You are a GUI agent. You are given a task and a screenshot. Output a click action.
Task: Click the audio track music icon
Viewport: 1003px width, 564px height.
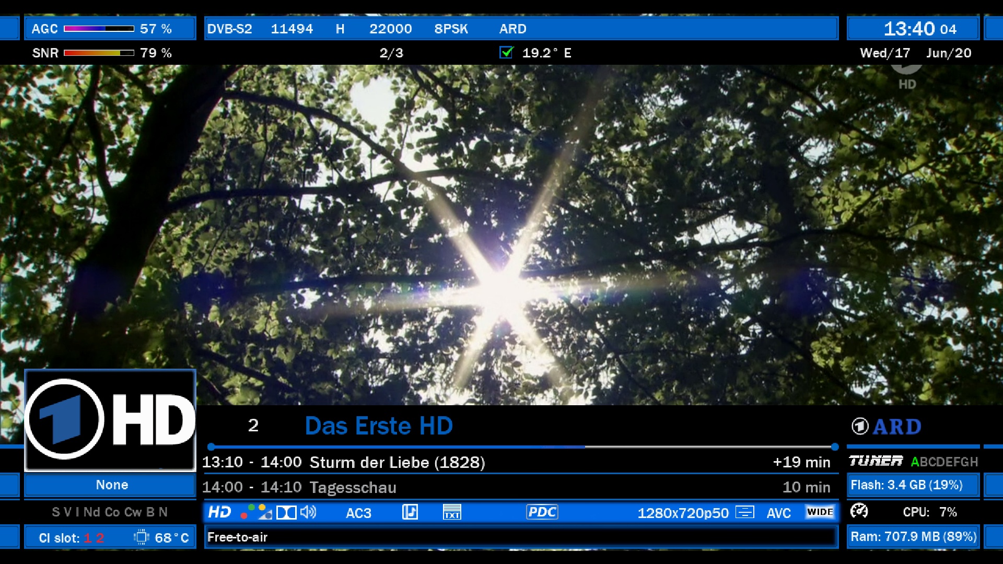coord(410,512)
